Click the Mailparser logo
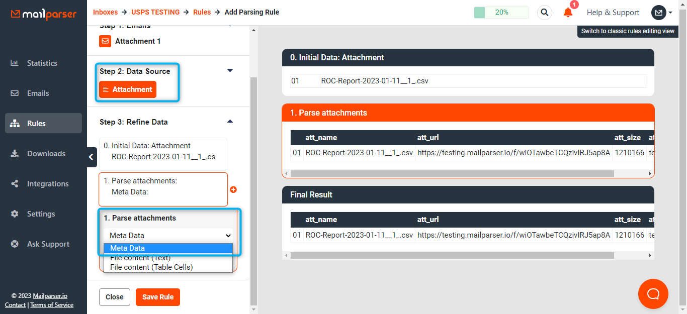 click(x=43, y=14)
